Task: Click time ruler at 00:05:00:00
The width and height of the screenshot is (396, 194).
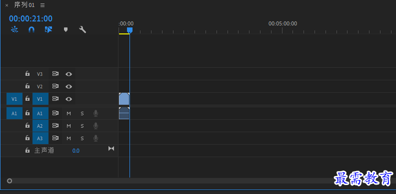Action: (282, 24)
